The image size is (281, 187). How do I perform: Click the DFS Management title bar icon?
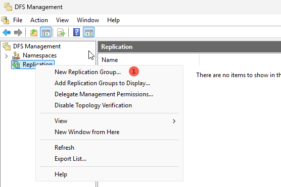(x=8, y=7)
